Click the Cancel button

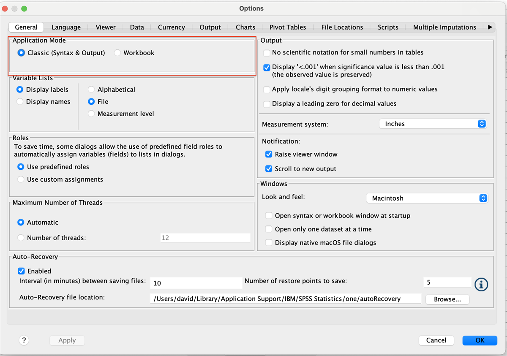[x=436, y=340]
